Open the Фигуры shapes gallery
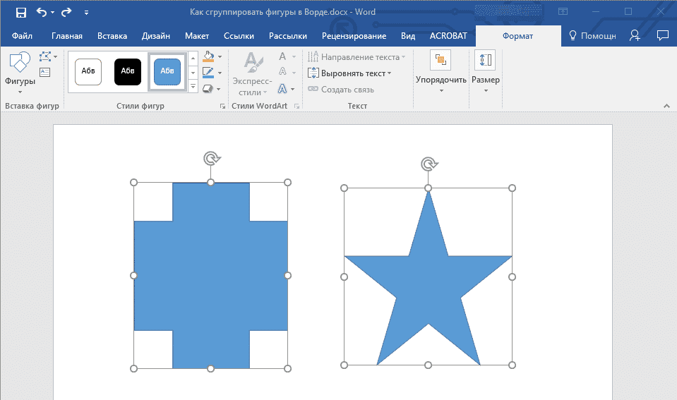The width and height of the screenshot is (677, 400). coord(20,72)
